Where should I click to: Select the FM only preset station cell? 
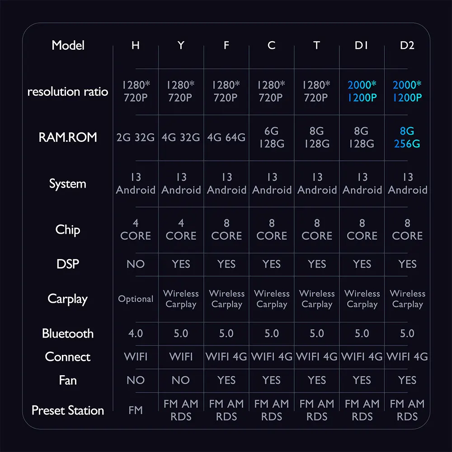(136, 410)
